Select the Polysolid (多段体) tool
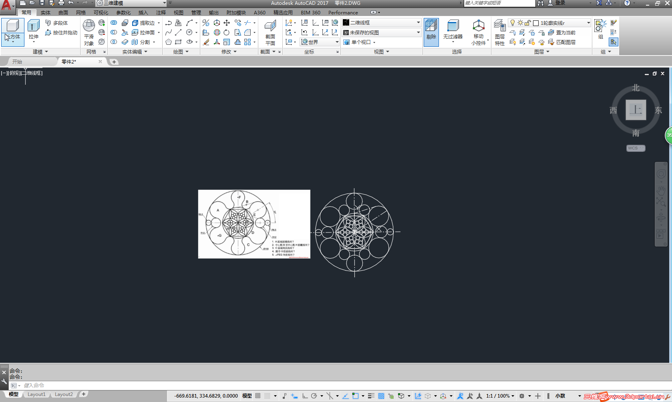 [56, 23]
